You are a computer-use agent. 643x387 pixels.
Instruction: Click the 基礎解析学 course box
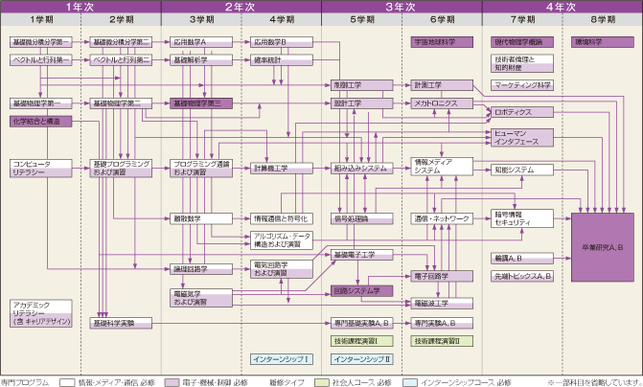[x=201, y=60]
